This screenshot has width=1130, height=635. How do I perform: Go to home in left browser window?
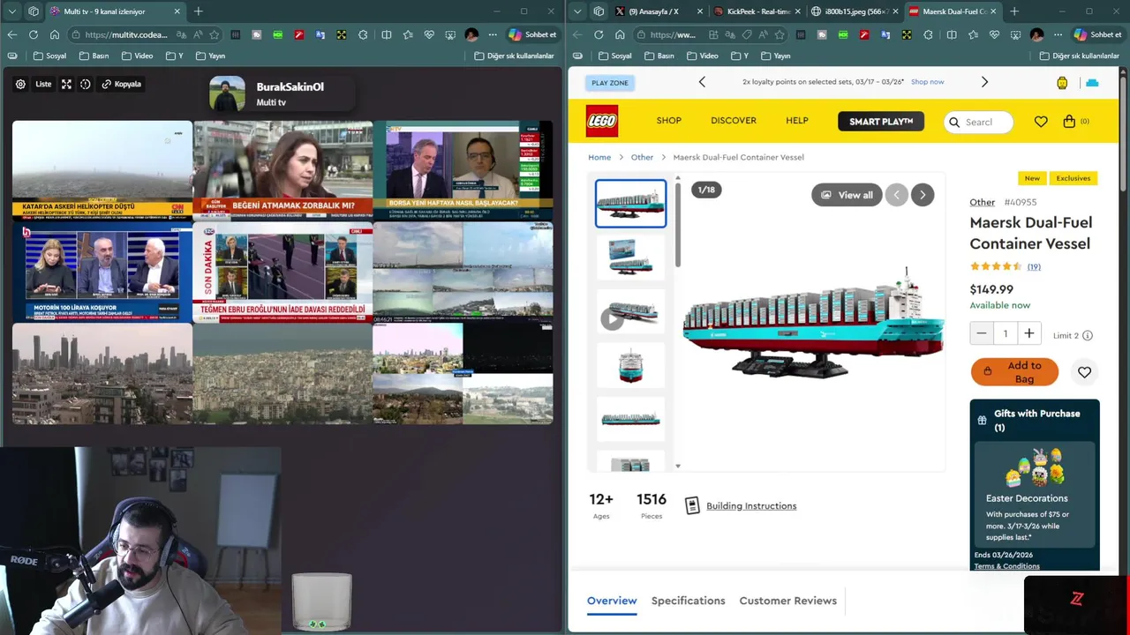pos(55,34)
